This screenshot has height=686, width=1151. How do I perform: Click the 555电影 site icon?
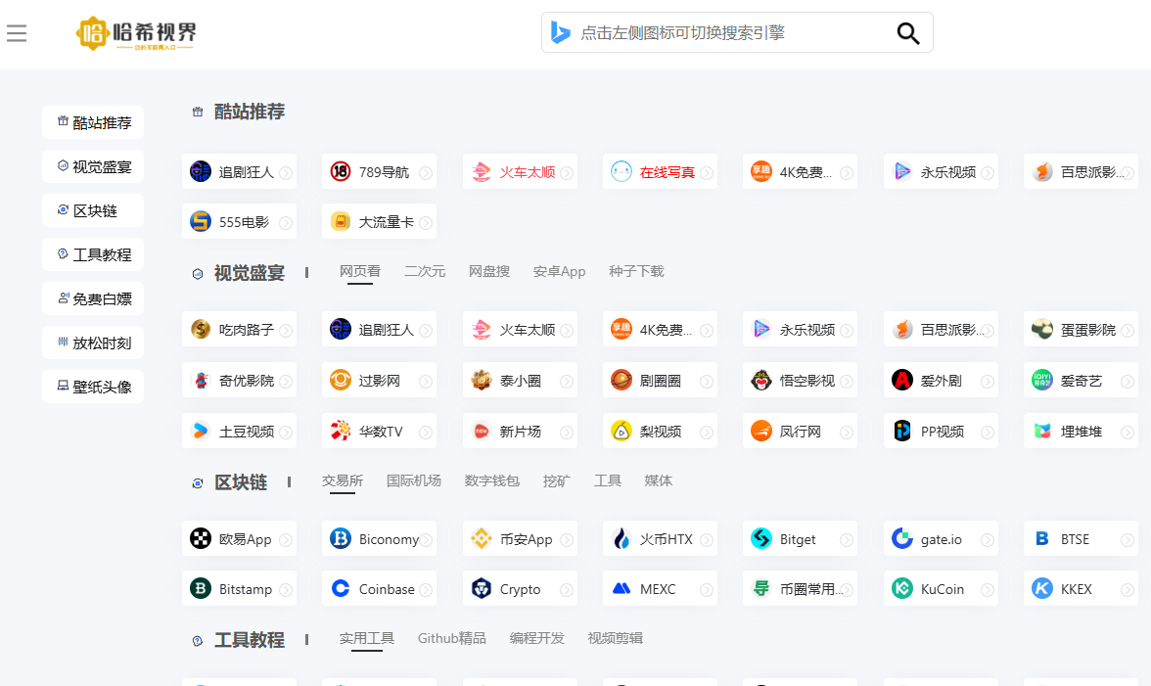[201, 222]
